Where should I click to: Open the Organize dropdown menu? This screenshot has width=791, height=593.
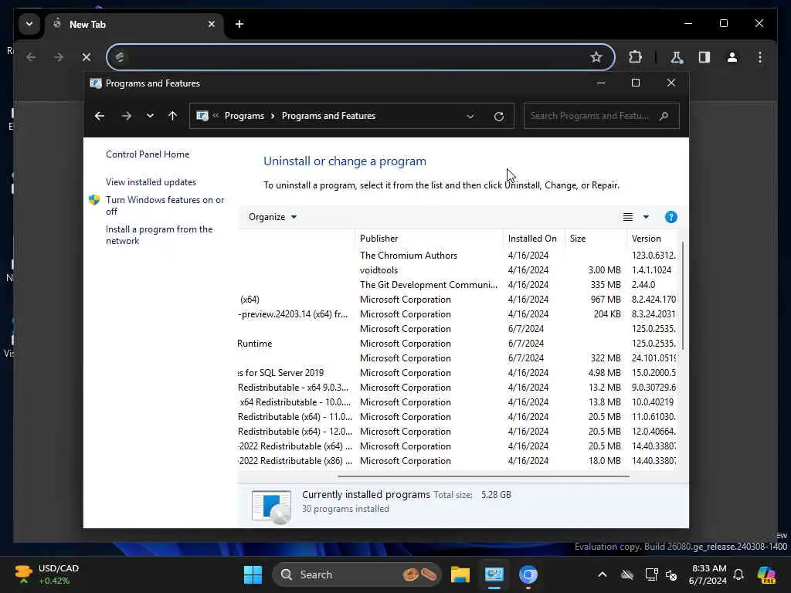tap(273, 217)
